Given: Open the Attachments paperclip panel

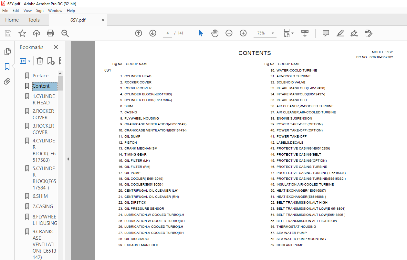Looking at the screenshot, I should pos(7,81).
